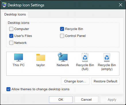Toggle Allow themes to change desktop icons
The image size is (126, 105).
(x=8, y=89)
